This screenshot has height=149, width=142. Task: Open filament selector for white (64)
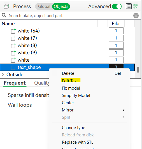pos(116,31)
